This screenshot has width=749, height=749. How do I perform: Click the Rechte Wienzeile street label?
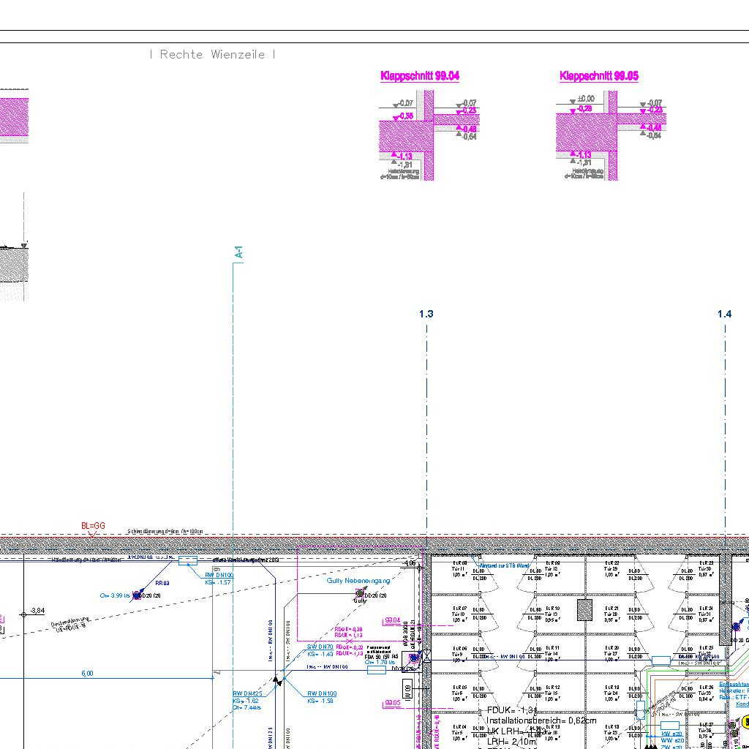[212, 54]
